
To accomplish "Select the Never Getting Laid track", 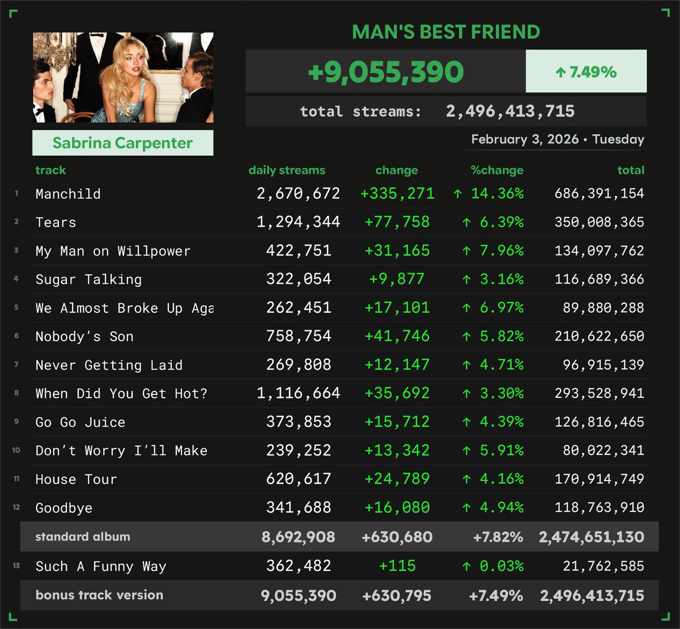I will (x=109, y=365).
